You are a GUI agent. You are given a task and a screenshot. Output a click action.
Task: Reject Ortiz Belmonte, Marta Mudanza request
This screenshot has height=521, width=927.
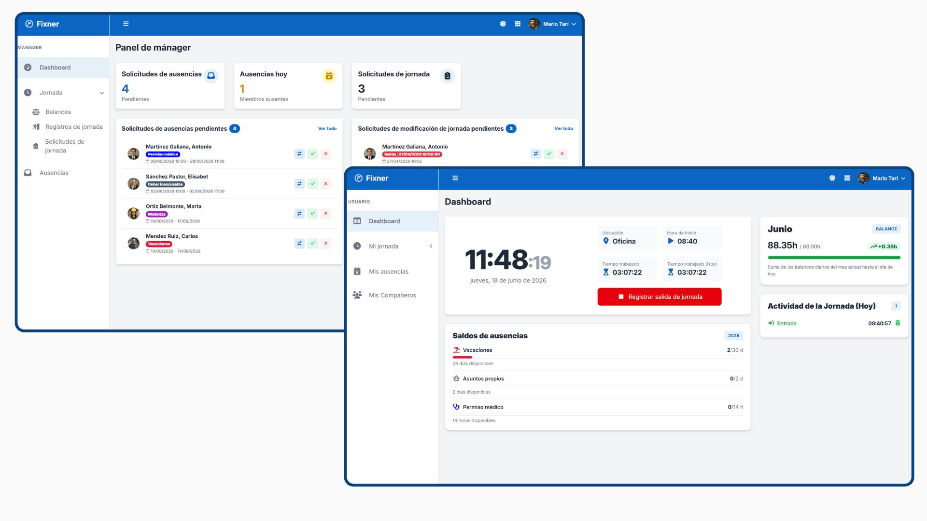(x=325, y=214)
